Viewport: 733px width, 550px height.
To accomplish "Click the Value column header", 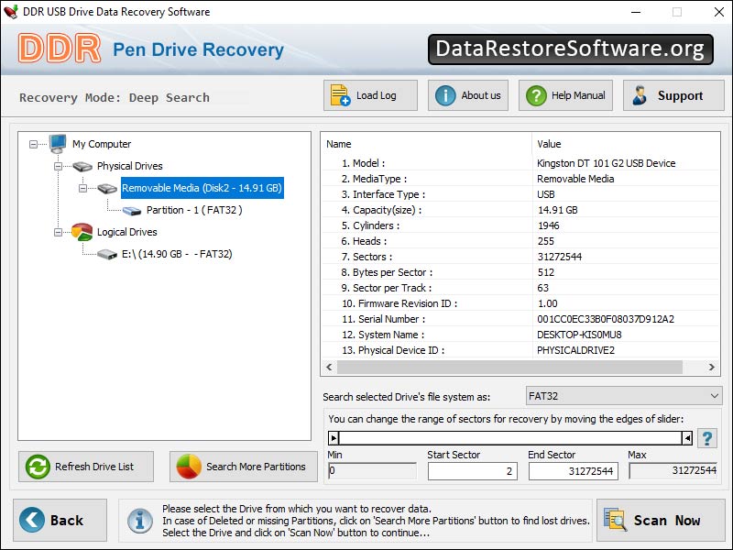I will (626, 144).
